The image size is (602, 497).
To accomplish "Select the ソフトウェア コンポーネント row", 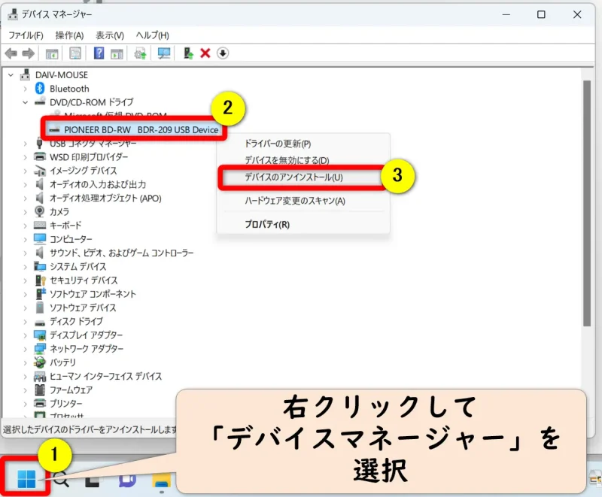I will [93, 294].
